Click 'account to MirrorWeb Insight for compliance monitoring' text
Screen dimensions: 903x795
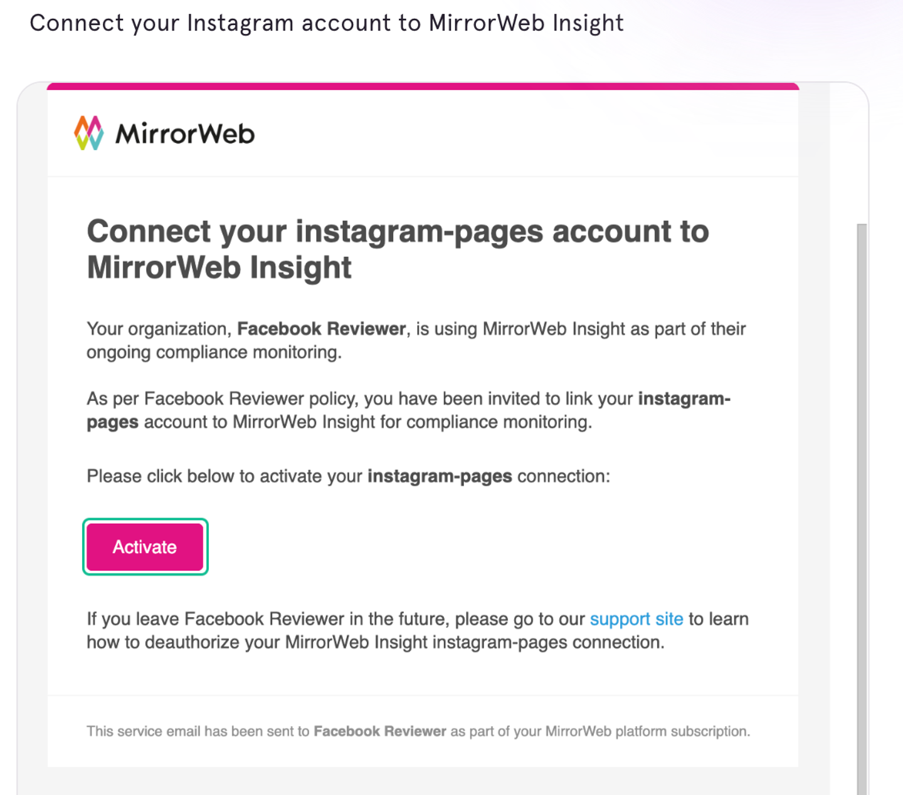click(x=368, y=422)
